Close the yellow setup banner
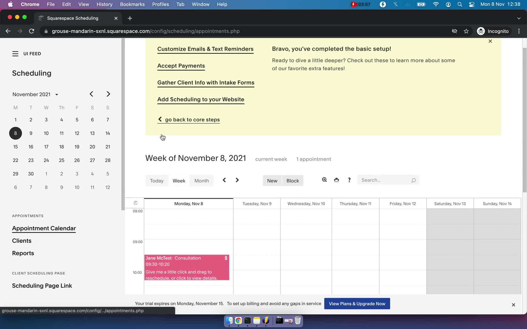This screenshot has height=329, width=527. (x=490, y=41)
